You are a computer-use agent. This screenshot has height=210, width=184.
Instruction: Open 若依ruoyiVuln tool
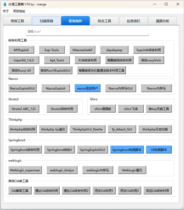coord(151,60)
